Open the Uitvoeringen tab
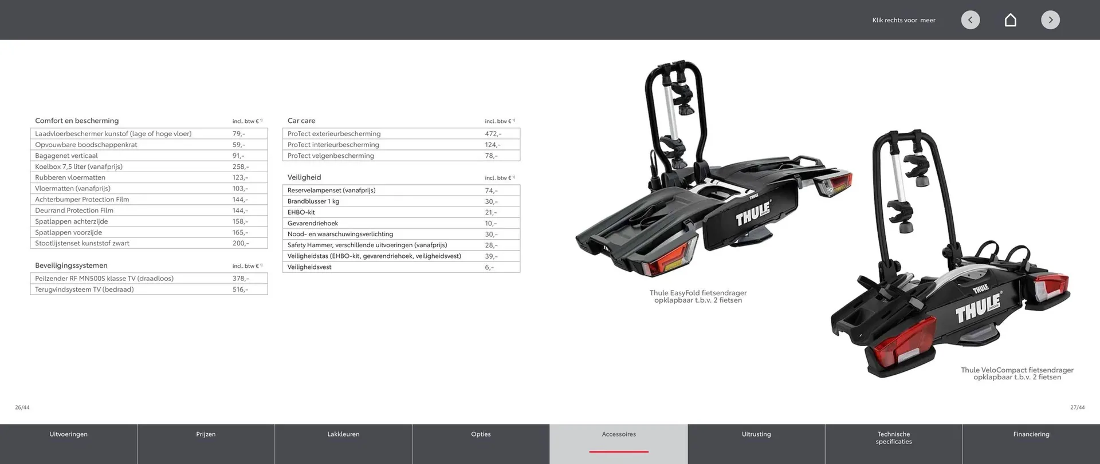Viewport: 1100px width, 464px height. point(68,434)
